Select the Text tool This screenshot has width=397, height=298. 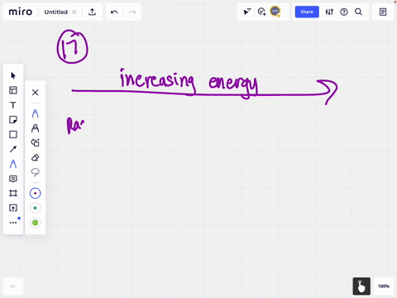pyautogui.click(x=13, y=105)
